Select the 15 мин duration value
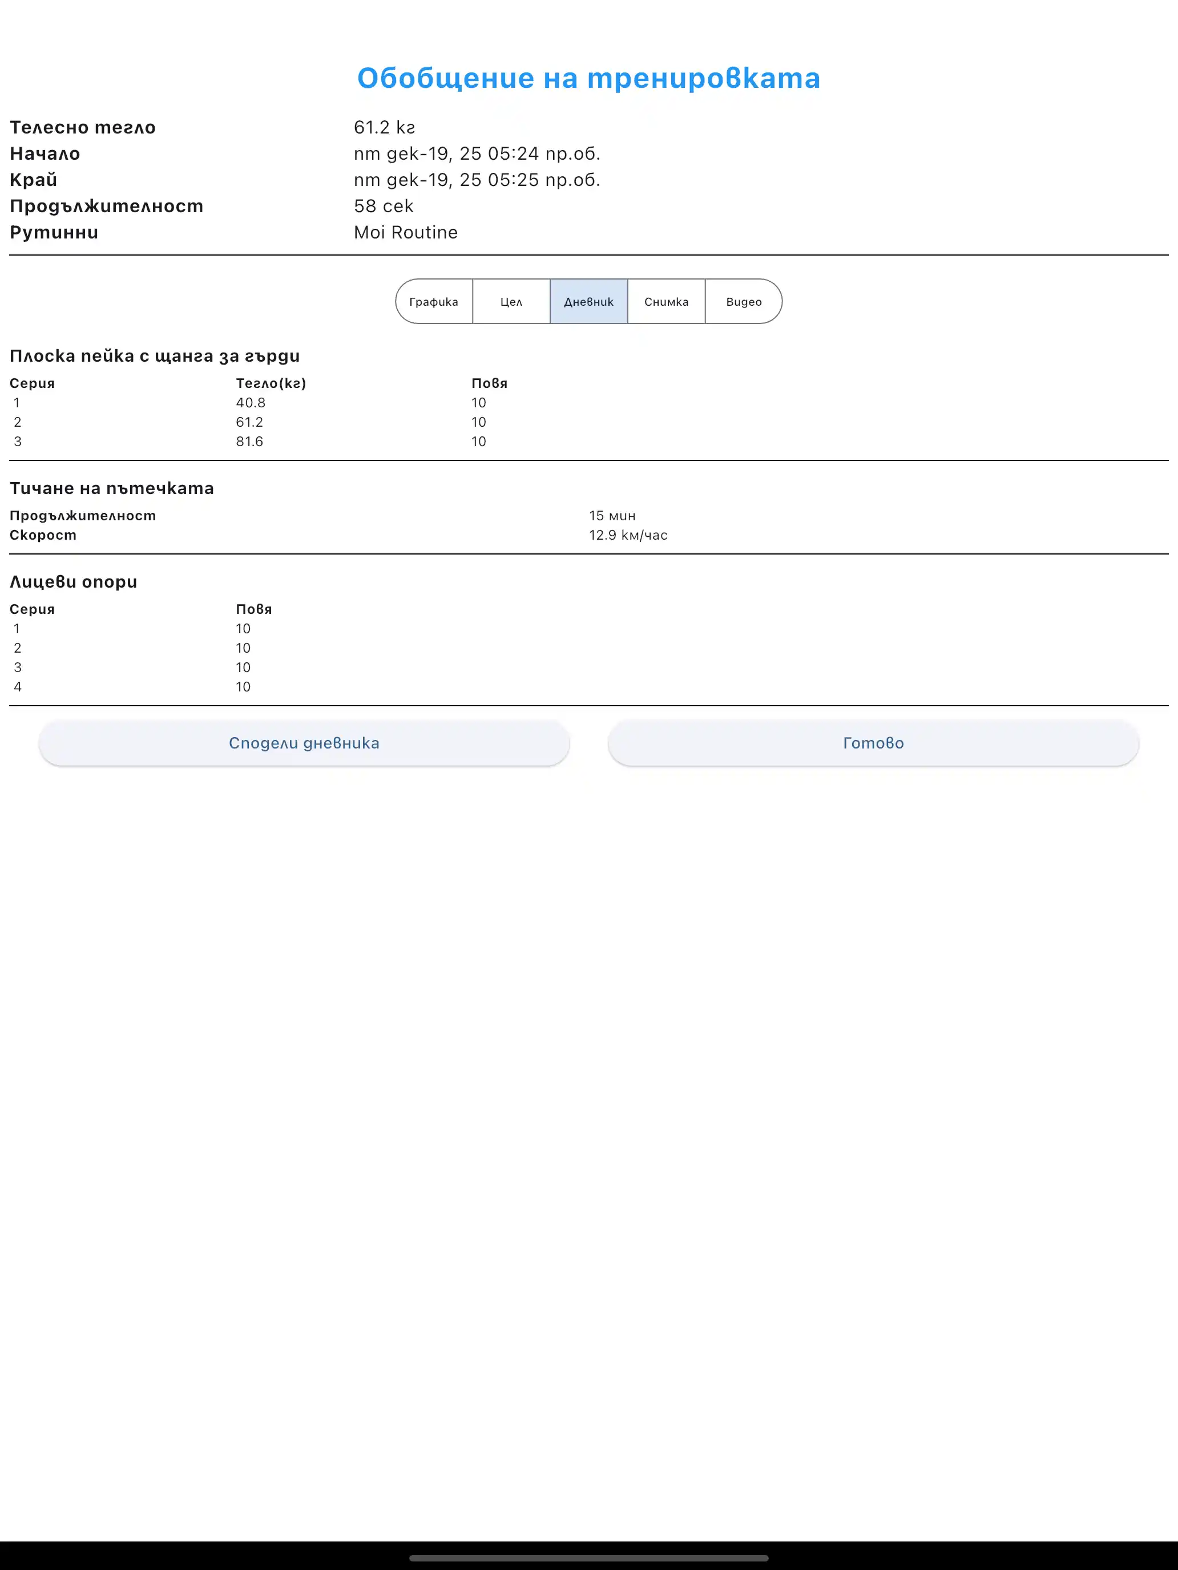 pos(611,516)
